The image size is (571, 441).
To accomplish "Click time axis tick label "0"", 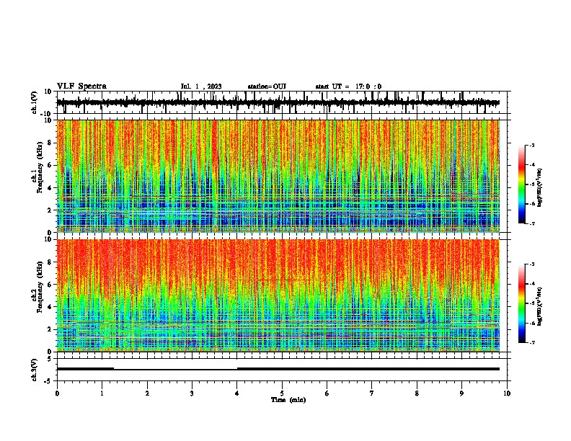I will click(x=57, y=393).
